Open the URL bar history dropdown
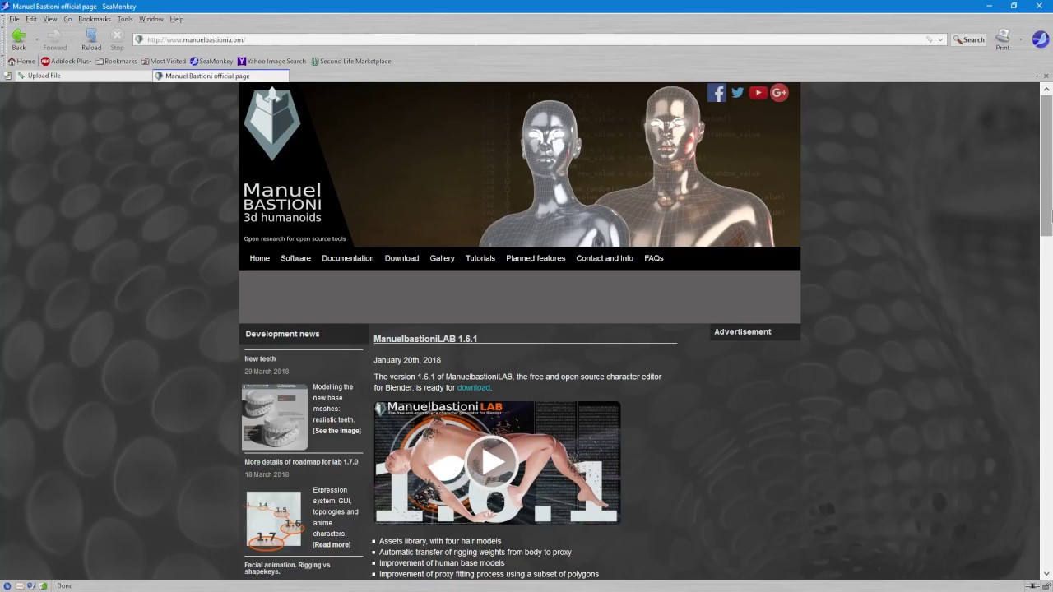The height and width of the screenshot is (592, 1053). click(941, 39)
